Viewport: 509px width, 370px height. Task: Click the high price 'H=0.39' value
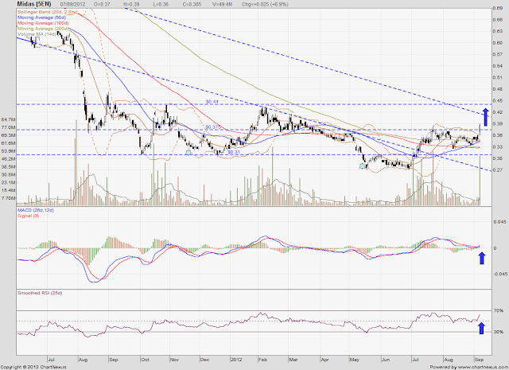click(131, 5)
